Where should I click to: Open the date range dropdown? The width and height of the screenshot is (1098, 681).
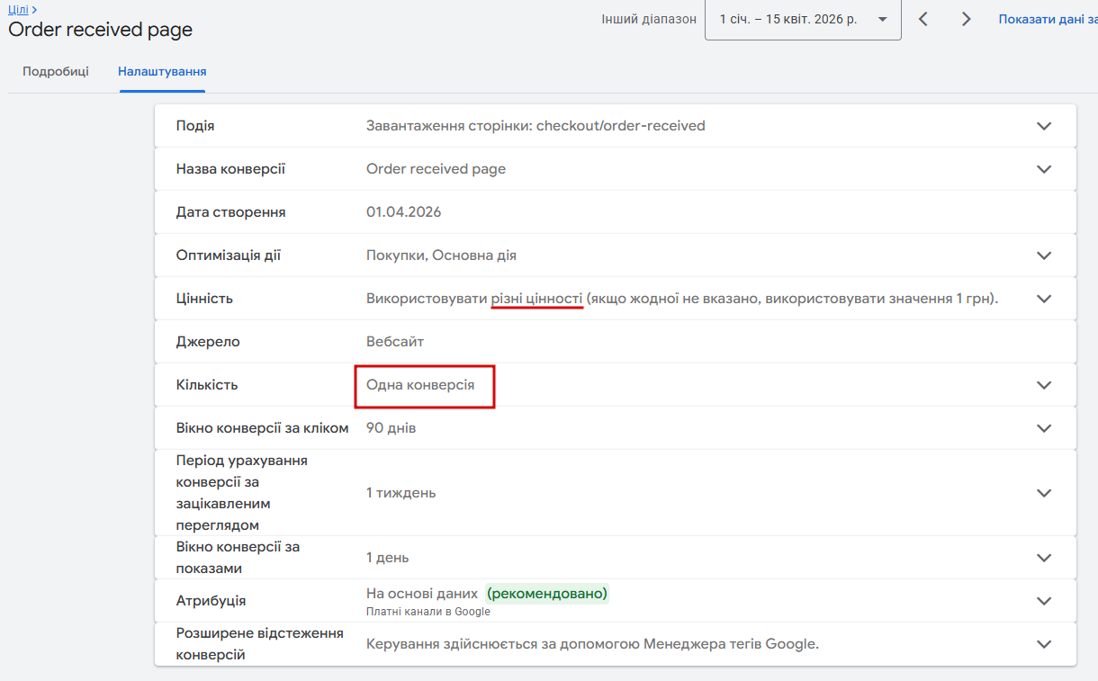pos(803,19)
